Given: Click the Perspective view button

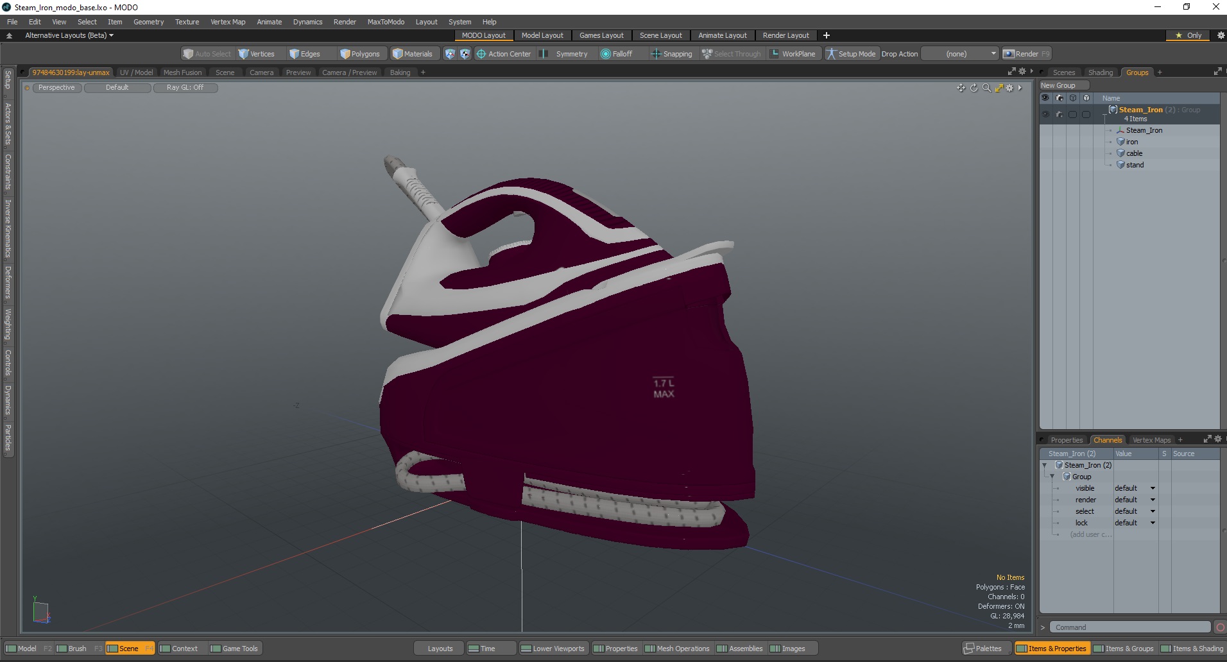Looking at the screenshot, I should (x=56, y=87).
